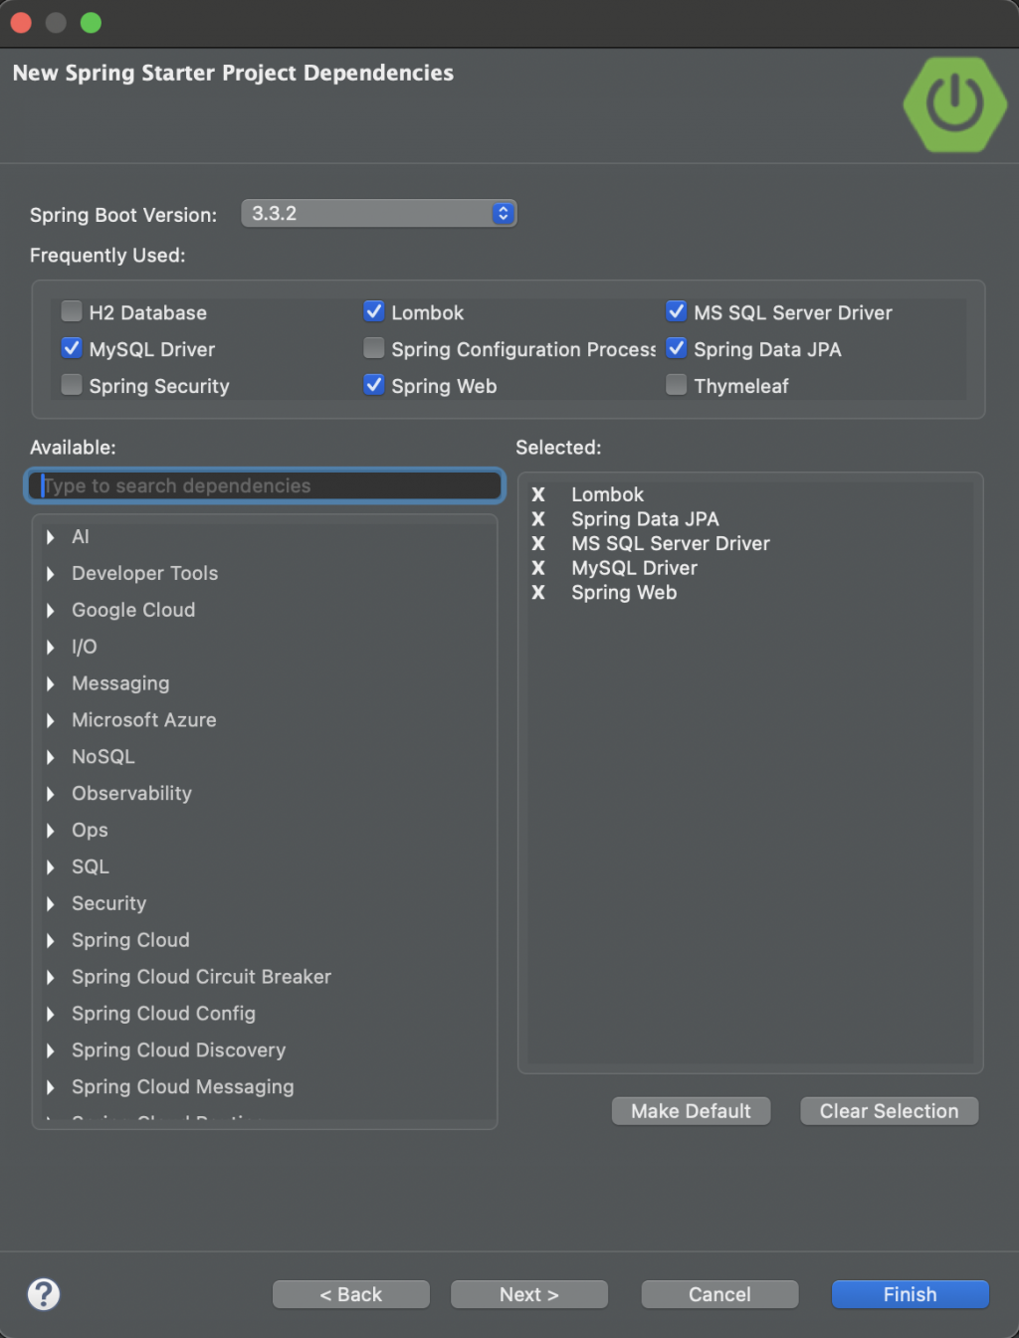Uncheck the MySQL Driver checkbox

pos(72,348)
